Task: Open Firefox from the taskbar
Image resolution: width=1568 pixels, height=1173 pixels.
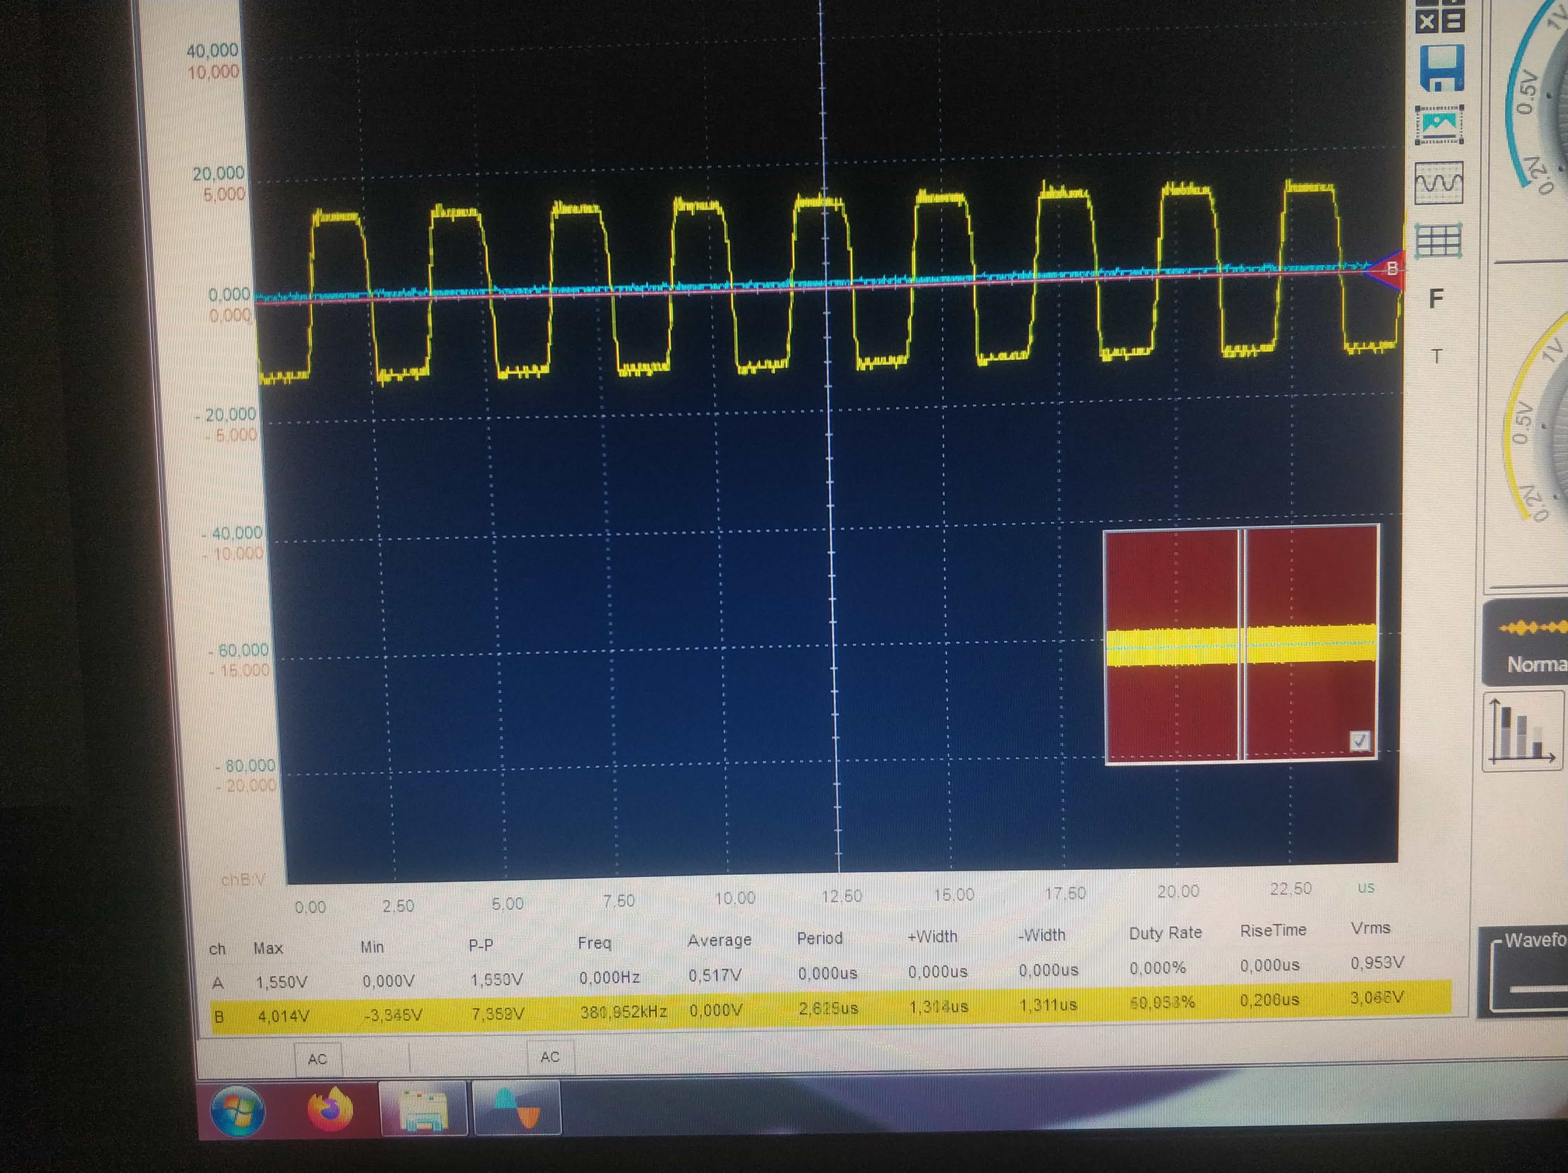Action: [x=330, y=1109]
